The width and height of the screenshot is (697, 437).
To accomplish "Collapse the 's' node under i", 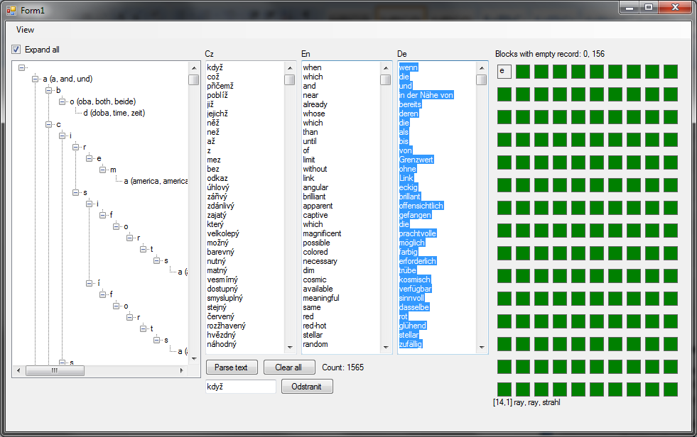I will click(x=75, y=192).
